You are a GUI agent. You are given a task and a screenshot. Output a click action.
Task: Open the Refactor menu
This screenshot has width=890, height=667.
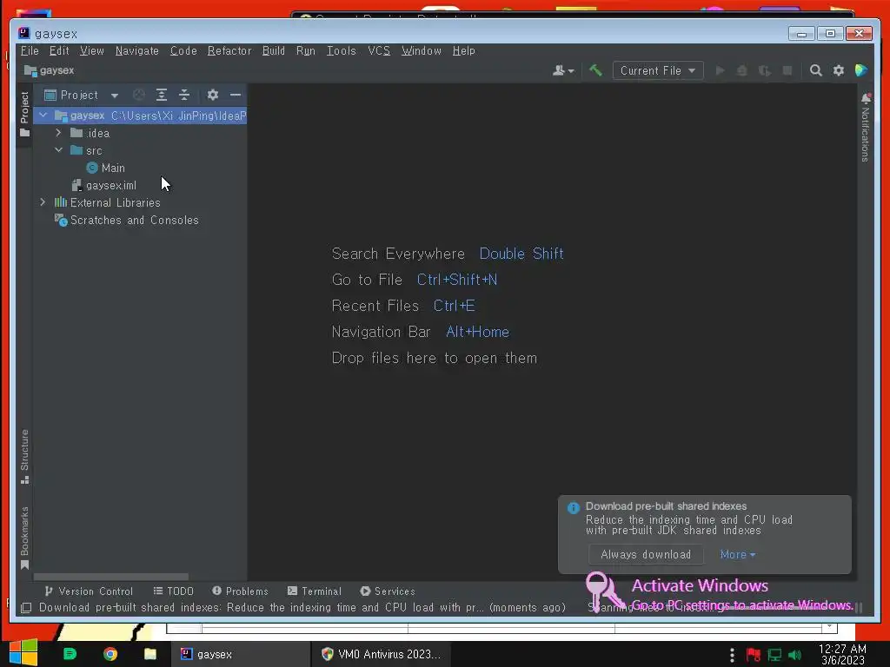click(x=229, y=50)
